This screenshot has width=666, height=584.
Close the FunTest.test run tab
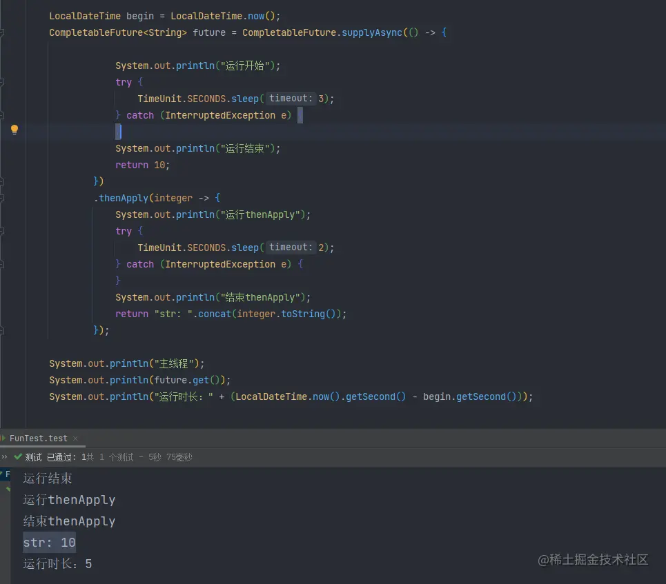pos(75,439)
